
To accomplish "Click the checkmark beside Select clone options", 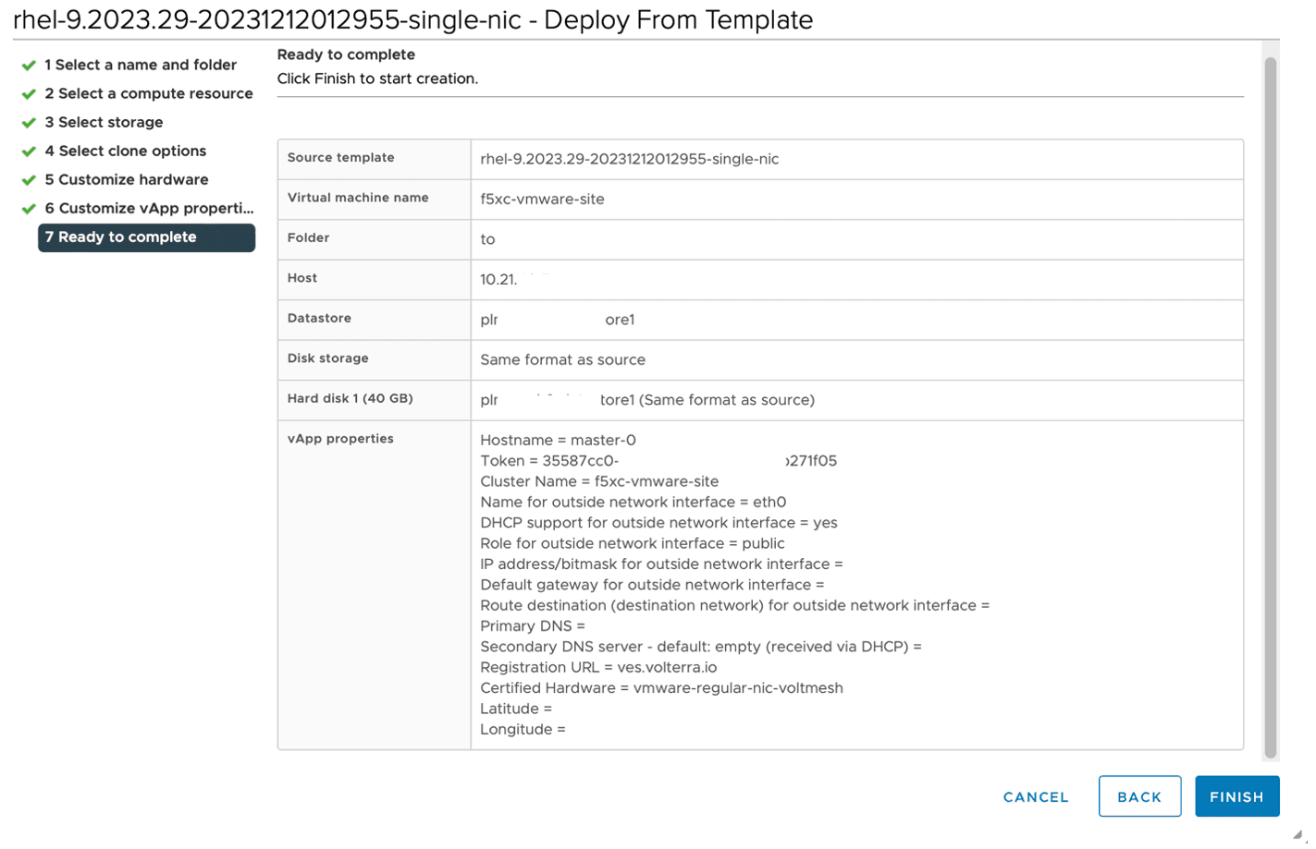I will pyautogui.click(x=29, y=152).
